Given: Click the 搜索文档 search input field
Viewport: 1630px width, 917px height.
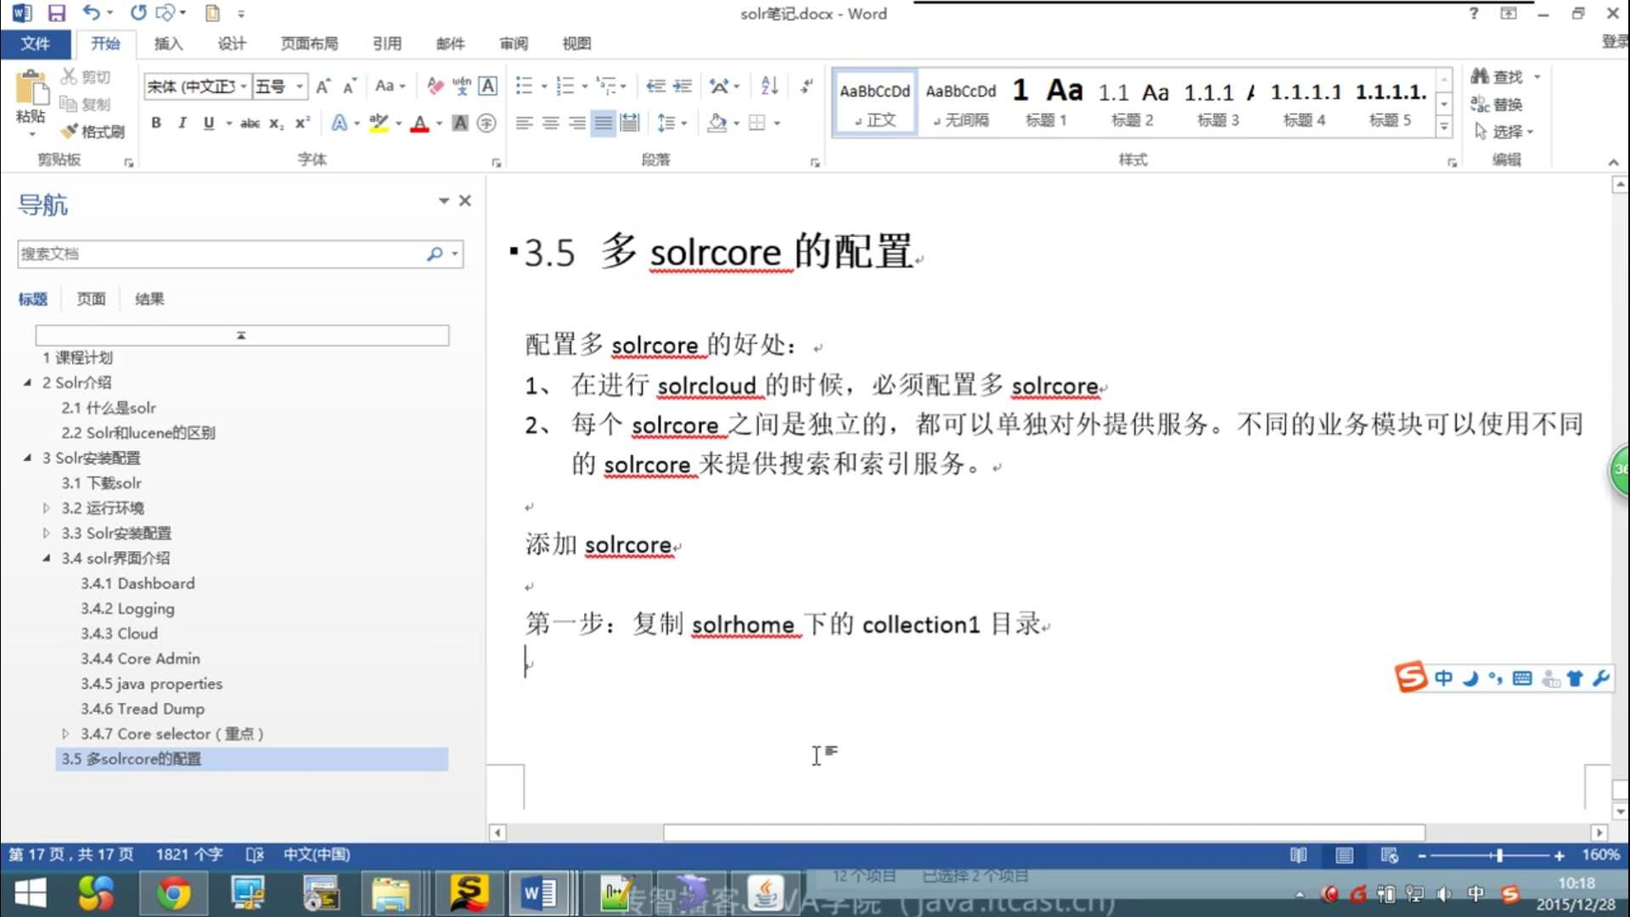Looking at the screenshot, I should pyautogui.click(x=221, y=253).
